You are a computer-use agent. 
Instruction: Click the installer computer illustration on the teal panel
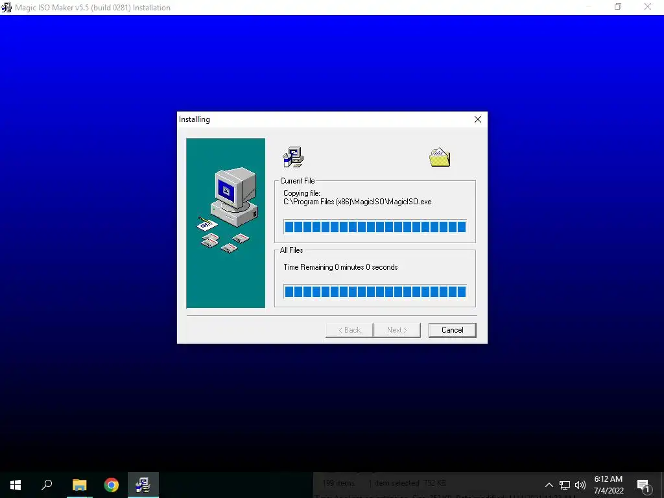(228, 210)
